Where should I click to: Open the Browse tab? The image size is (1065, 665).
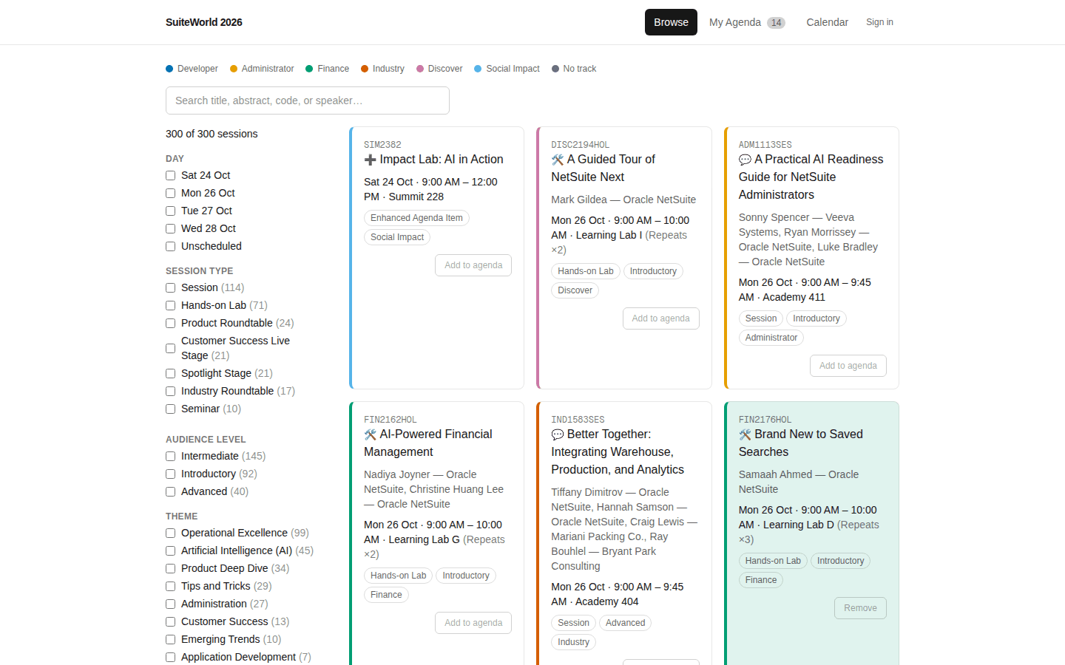click(x=671, y=22)
